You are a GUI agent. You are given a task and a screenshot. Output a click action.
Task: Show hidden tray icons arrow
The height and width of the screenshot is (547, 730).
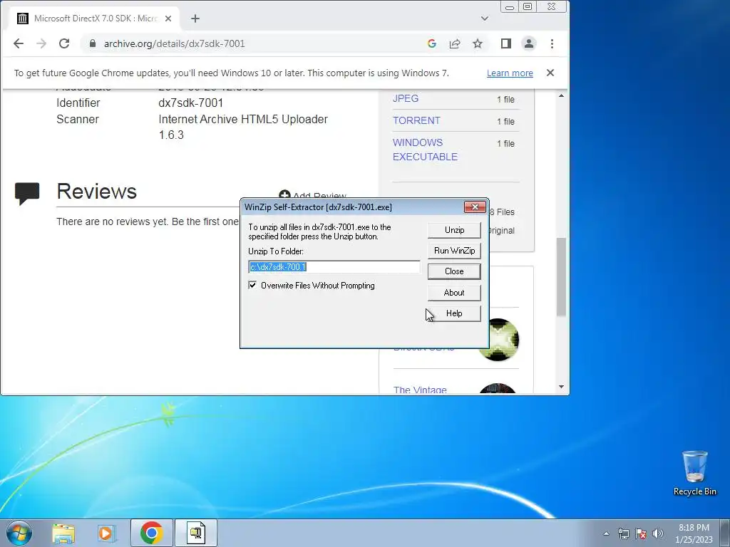606,533
